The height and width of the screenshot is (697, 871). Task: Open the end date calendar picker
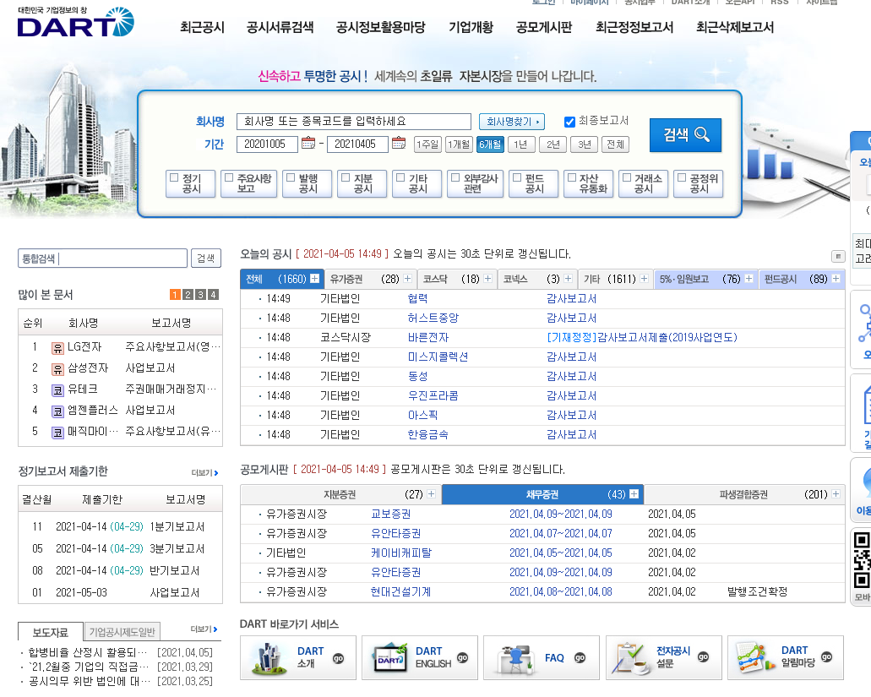coord(398,144)
